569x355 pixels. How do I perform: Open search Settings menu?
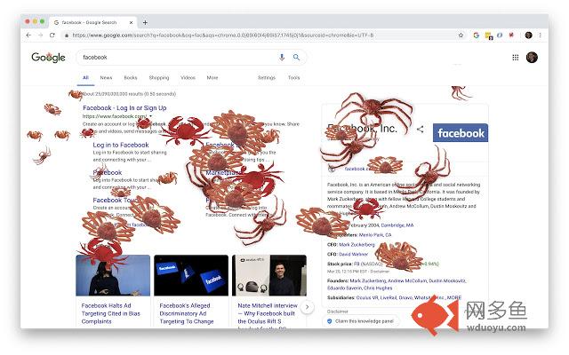pyautogui.click(x=267, y=77)
